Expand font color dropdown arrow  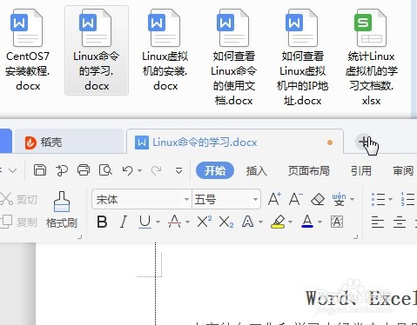pos(320,222)
